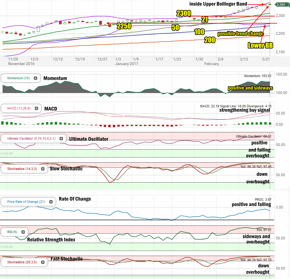Click the 11/28 date label on axis
The height and width of the screenshot is (279, 290).
pyautogui.click(x=13, y=59)
